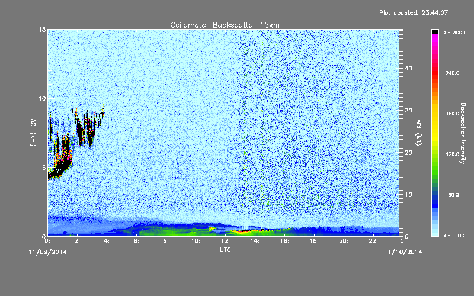The width and height of the screenshot is (474, 296).
Task: Click the black top segment of the colorbar
Action: coord(435,31)
